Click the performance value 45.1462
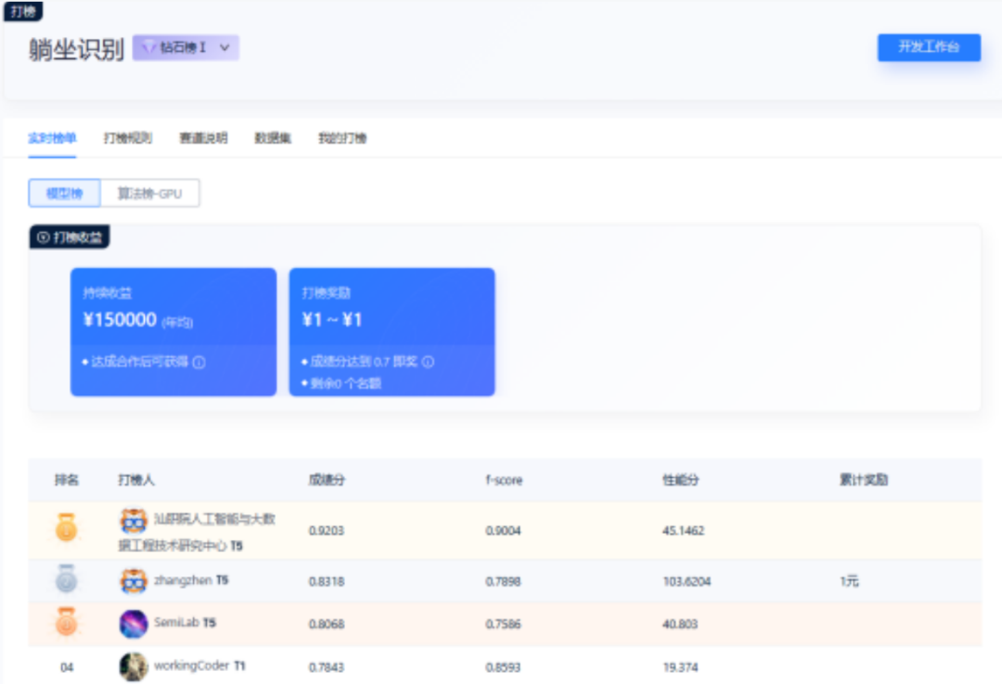1002x684 pixels. pyautogui.click(x=683, y=531)
